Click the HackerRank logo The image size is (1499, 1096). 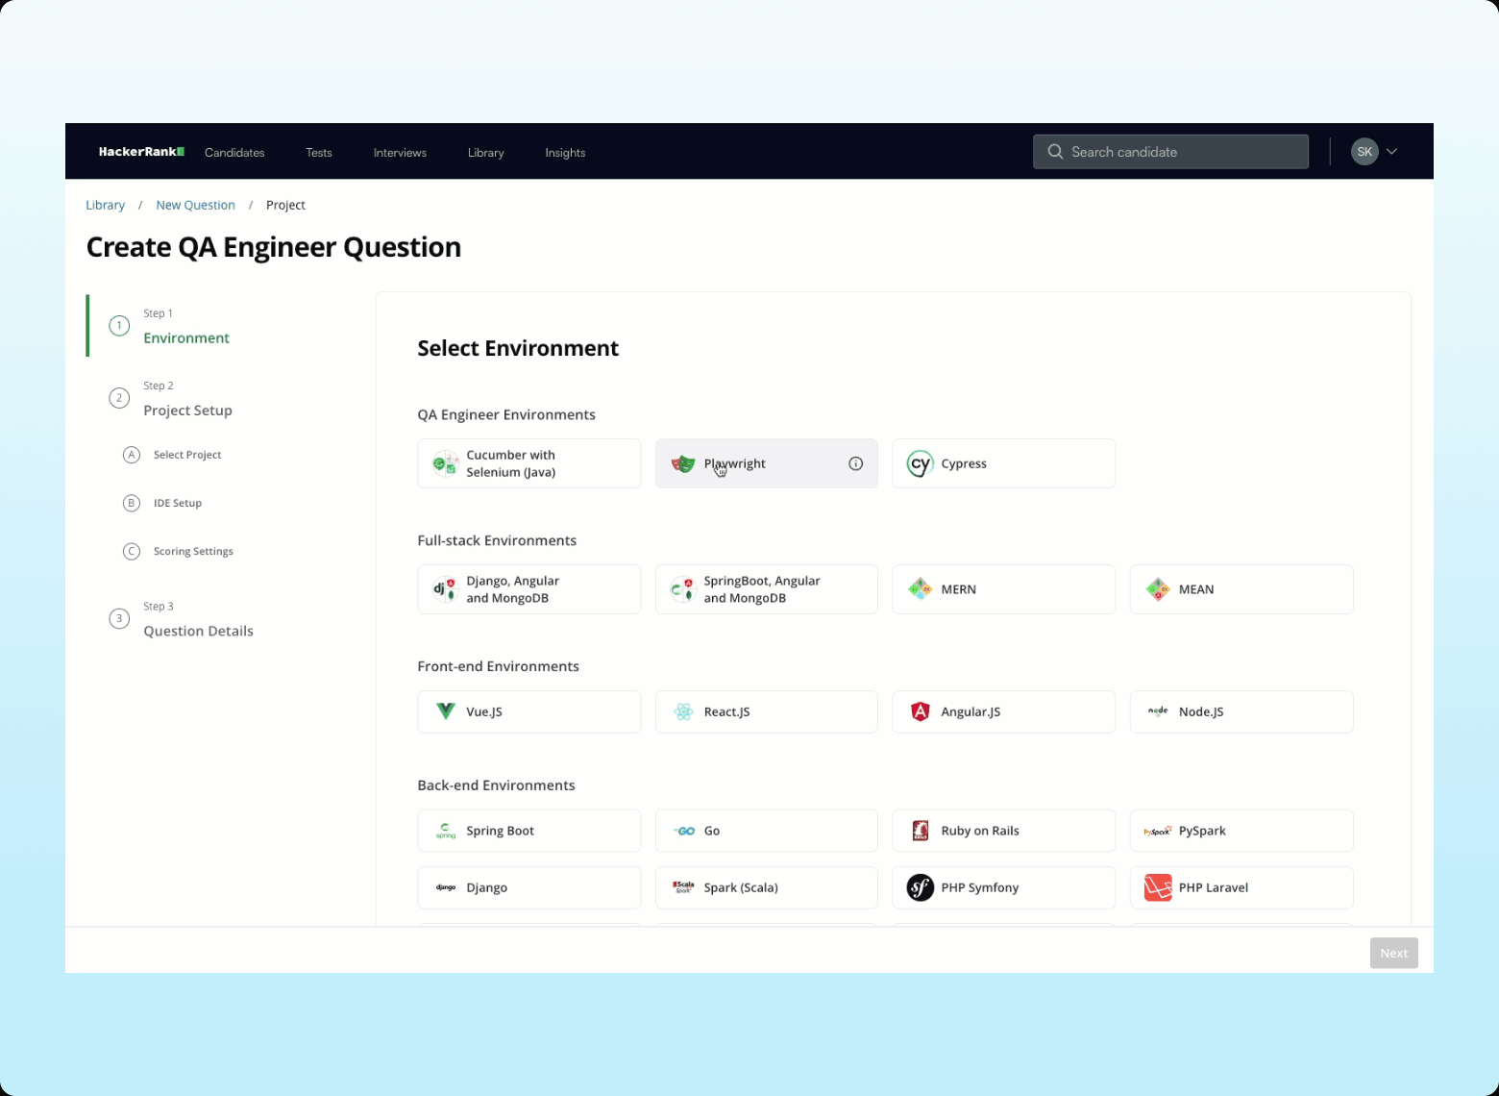tap(141, 152)
